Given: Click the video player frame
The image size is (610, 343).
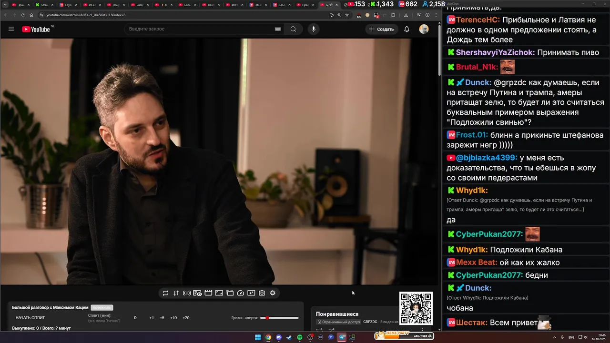Looking at the screenshot, I should click(219, 161).
